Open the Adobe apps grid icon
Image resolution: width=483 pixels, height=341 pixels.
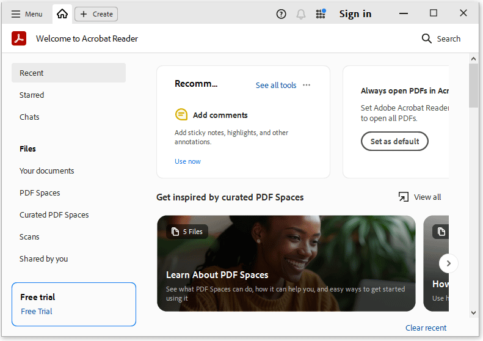321,14
